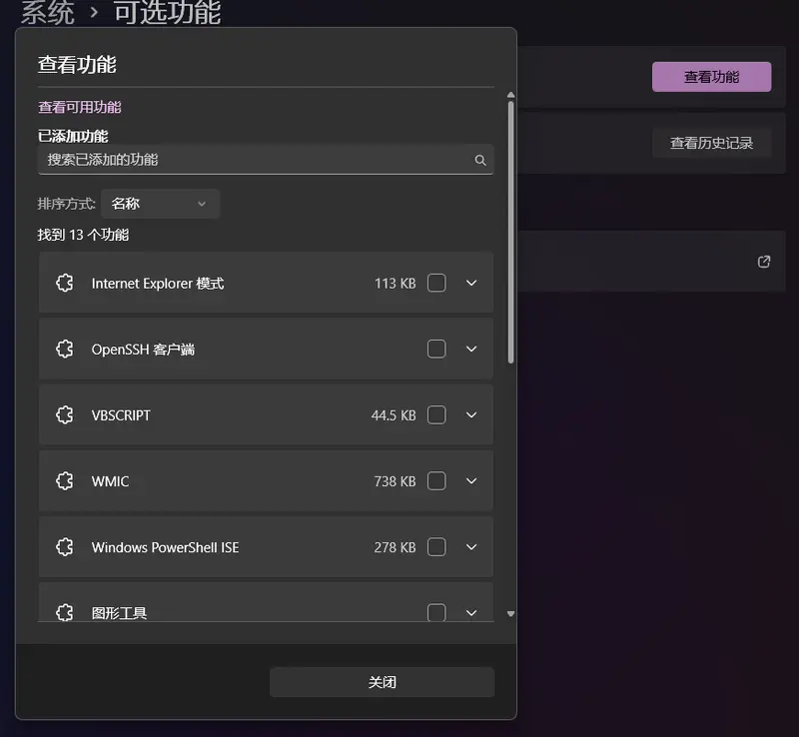Check the Internet Explorer 模式 checkbox
The height and width of the screenshot is (737, 799).
tap(436, 283)
